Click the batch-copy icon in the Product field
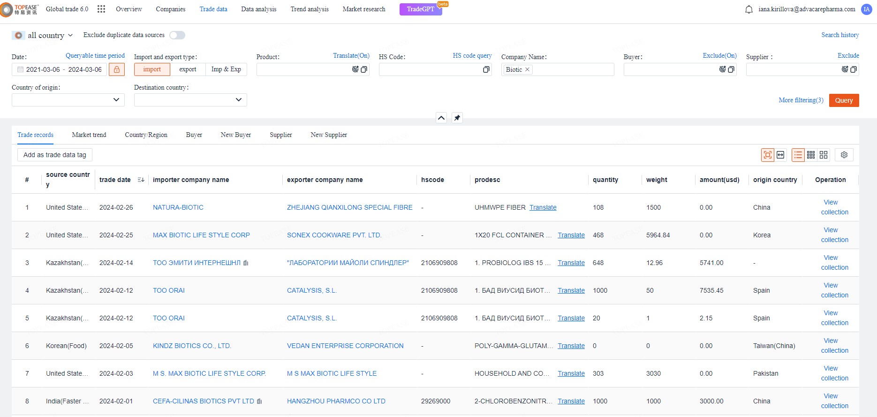 [363, 69]
